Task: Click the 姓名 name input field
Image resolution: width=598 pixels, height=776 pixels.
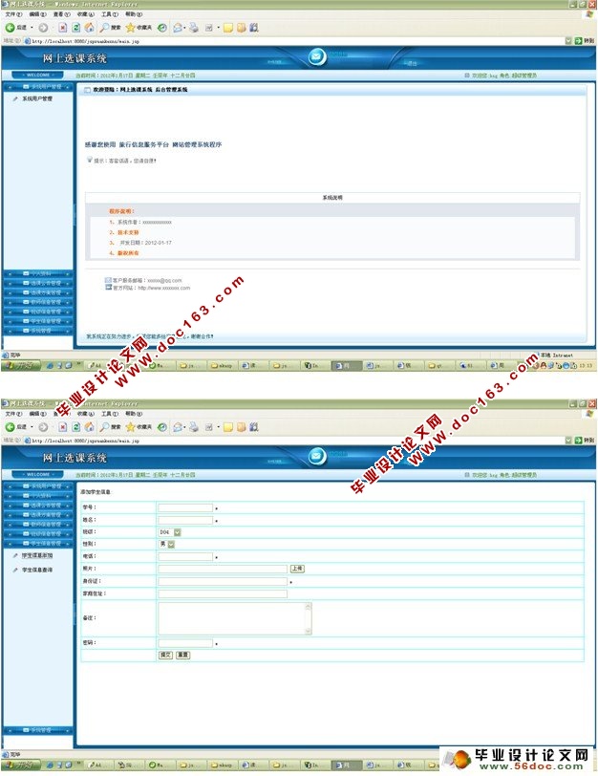Action: [185, 520]
